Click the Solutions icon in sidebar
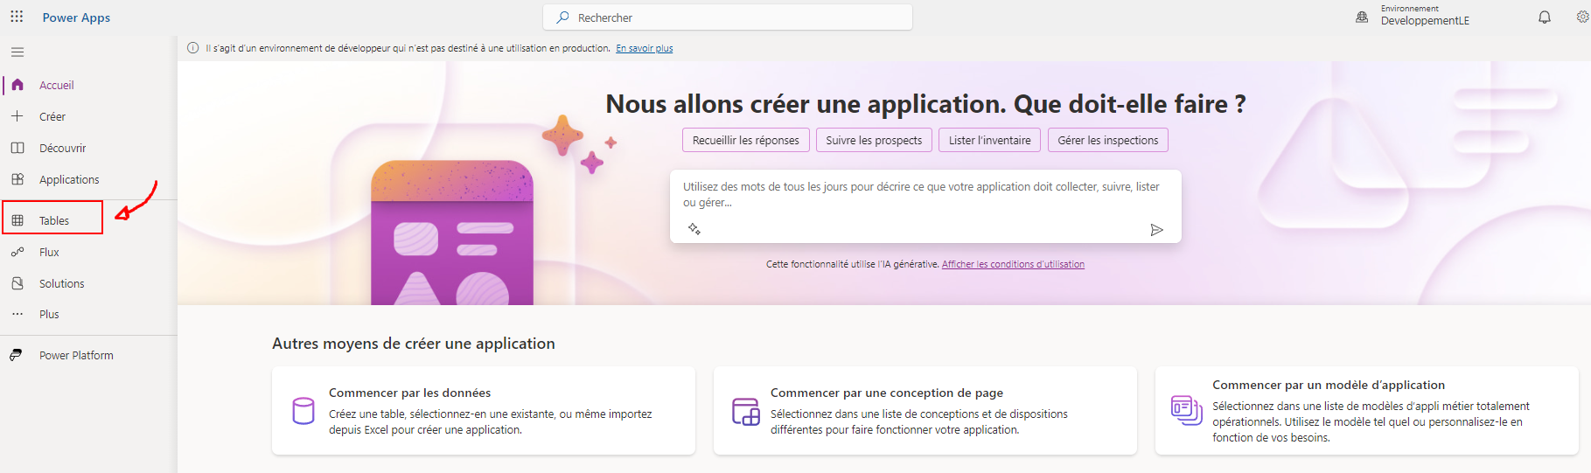Viewport: 1591px width, 473px height. [x=17, y=283]
